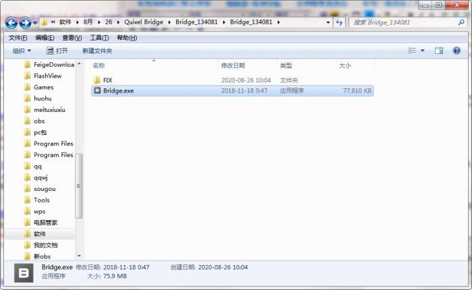The height and width of the screenshot is (290, 472).
Task: Open the 编辑(E) menu
Action: [x=45, y=38]
